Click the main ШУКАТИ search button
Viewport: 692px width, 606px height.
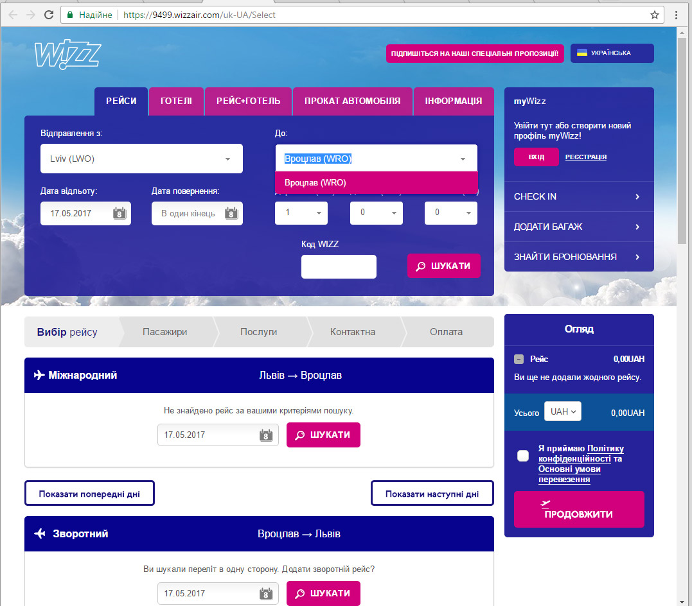tap(444, 266)
